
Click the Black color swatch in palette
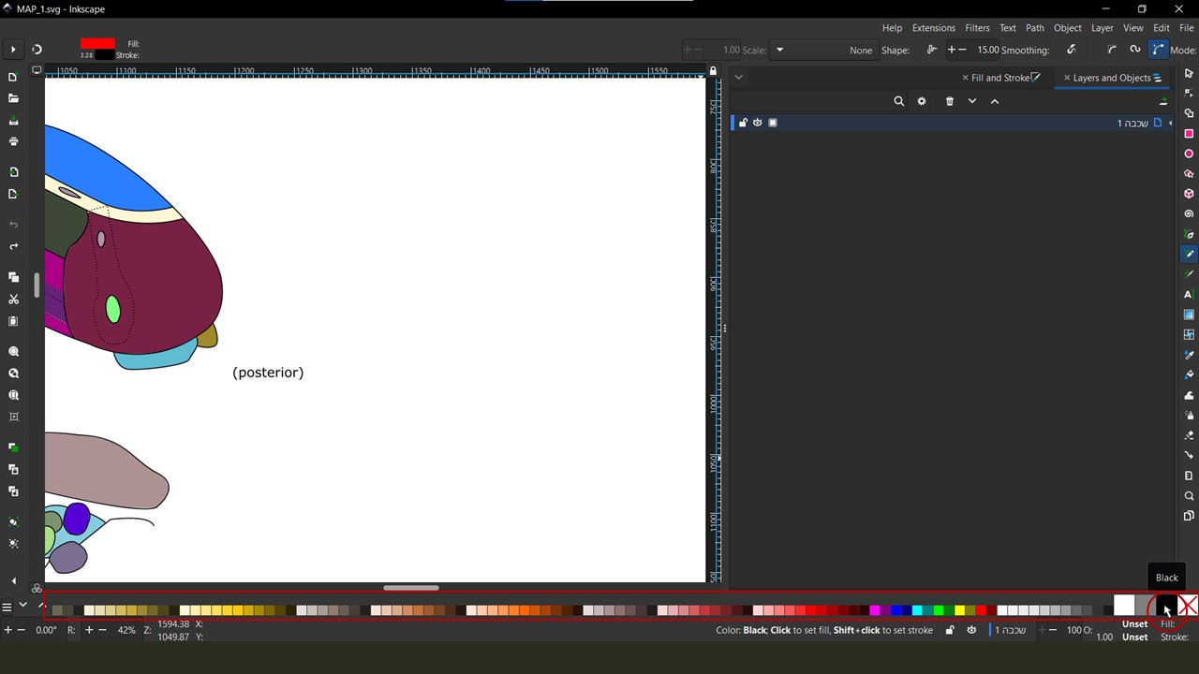pyautogui.click(x=1165, y=608)
